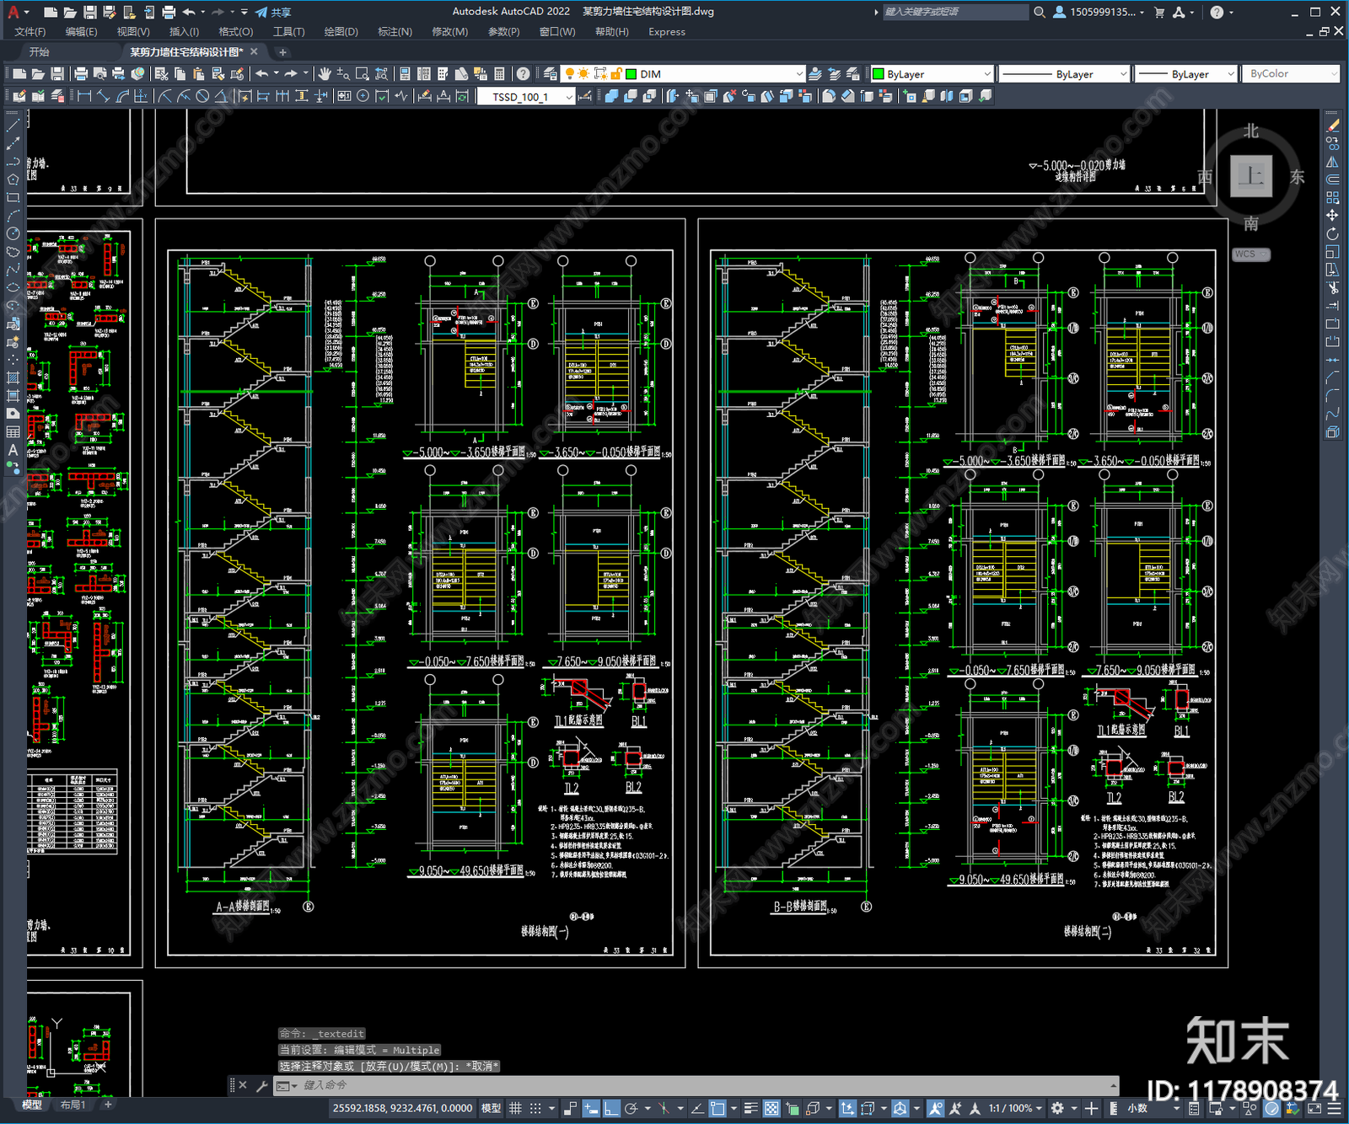Toggle snap mode in status bar
This screenshot has height=1124, width=1349.
click(x=535, y=1108)
